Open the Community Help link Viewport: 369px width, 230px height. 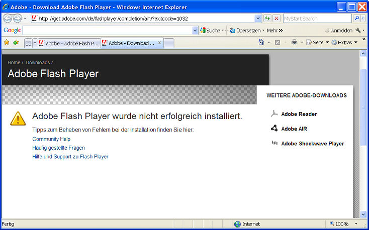coord(51,139)
